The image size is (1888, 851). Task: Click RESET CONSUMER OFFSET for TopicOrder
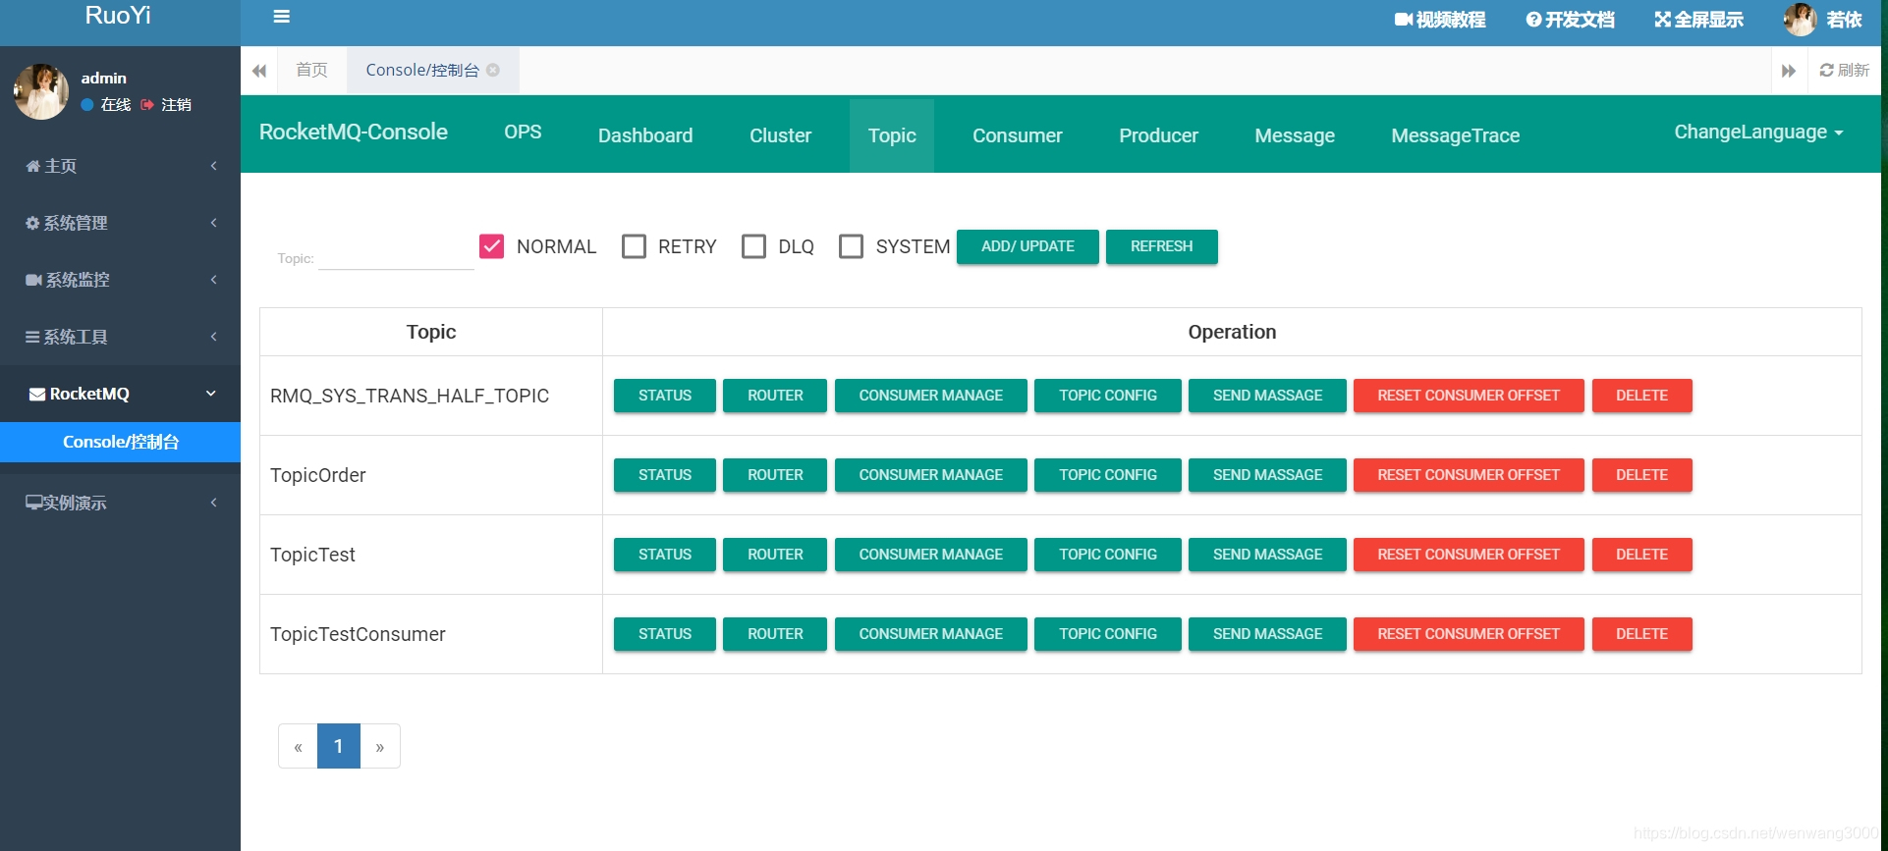pos(1469,475)
